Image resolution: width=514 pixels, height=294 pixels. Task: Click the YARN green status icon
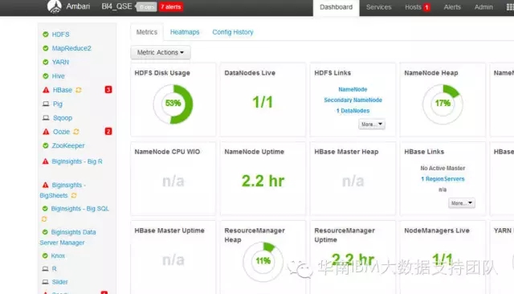point(46,62)
